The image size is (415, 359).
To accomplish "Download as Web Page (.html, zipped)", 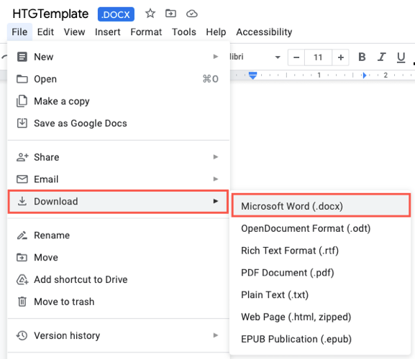I will (x=320, y=317).
